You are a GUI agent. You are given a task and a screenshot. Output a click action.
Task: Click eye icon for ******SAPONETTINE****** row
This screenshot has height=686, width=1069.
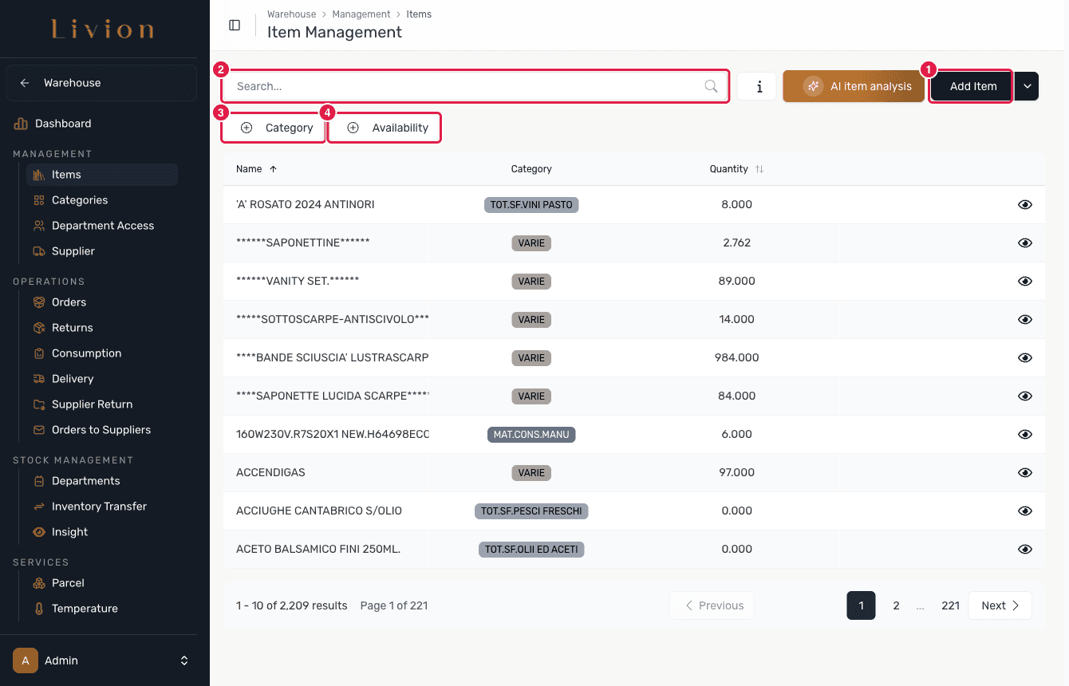click(x=1025, y=243)
